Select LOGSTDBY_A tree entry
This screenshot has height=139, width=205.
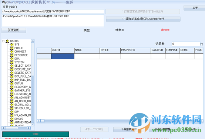pyautogui.click(x=23, y=94)
